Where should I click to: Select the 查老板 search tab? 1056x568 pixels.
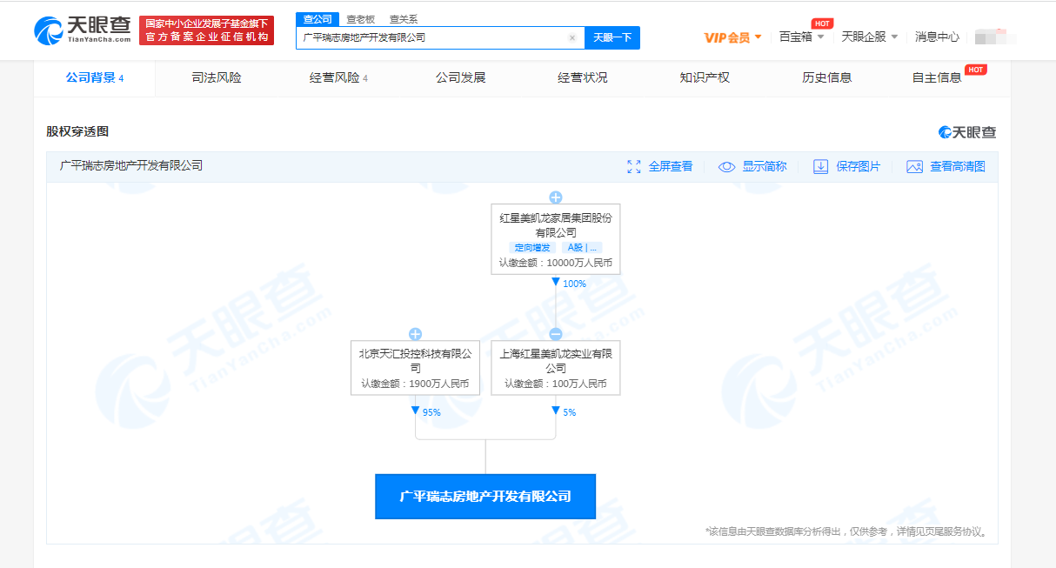[359, 19]
